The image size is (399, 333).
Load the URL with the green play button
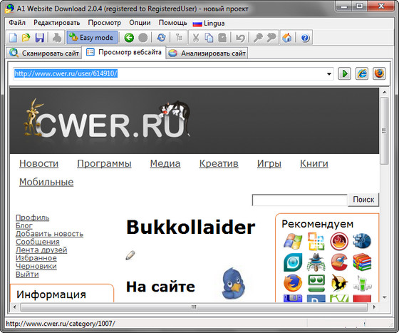(x=345, y=74)
